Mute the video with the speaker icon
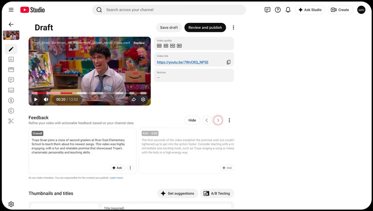This screenshot has width=373, height=211. pos(46,99)
